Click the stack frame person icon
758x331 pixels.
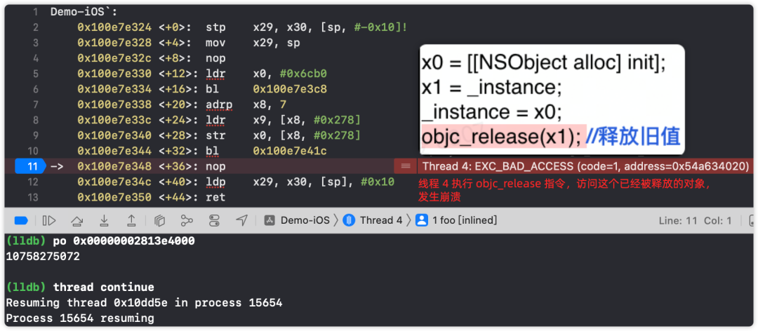coord(422,220)
